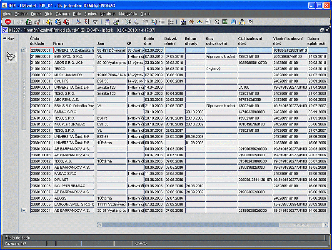Click the green Excel export icon
This screenshot has width=332, height=250.
tap(225, 22)
